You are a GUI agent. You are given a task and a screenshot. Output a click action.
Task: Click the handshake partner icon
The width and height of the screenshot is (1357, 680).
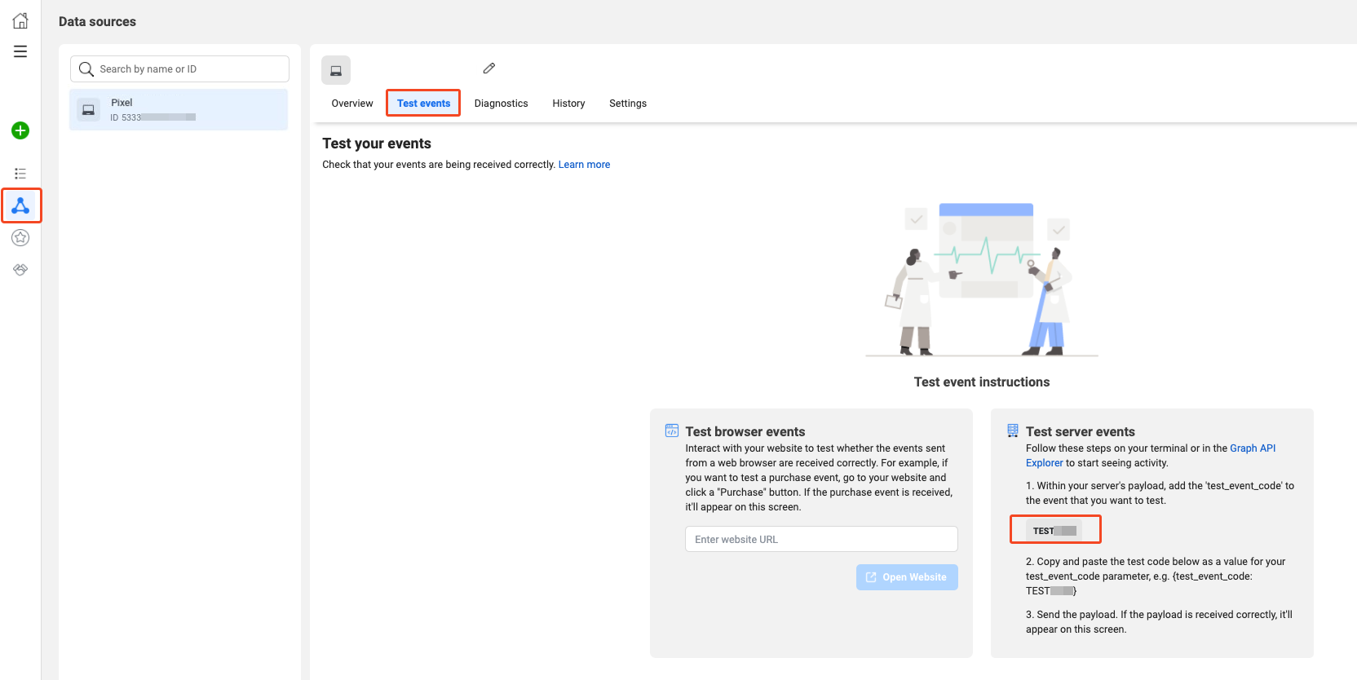(20, 269)
